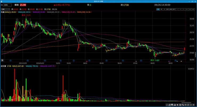Click the right arrow of horizontal scrollbar
This screenshot has height=107, width=197.
pyautogui.click(x=194, y=103)
